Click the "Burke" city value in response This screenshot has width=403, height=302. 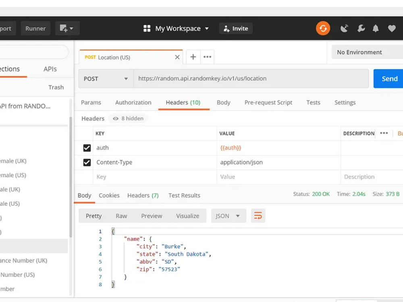(x=172, y=246)
